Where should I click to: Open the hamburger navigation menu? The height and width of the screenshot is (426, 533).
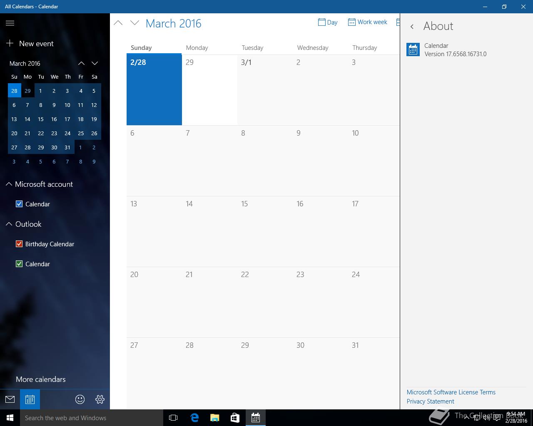click(x=10, y=23)
